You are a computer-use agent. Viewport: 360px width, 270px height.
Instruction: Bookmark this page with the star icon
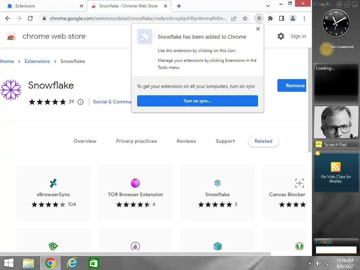click(x=245, y=18)
